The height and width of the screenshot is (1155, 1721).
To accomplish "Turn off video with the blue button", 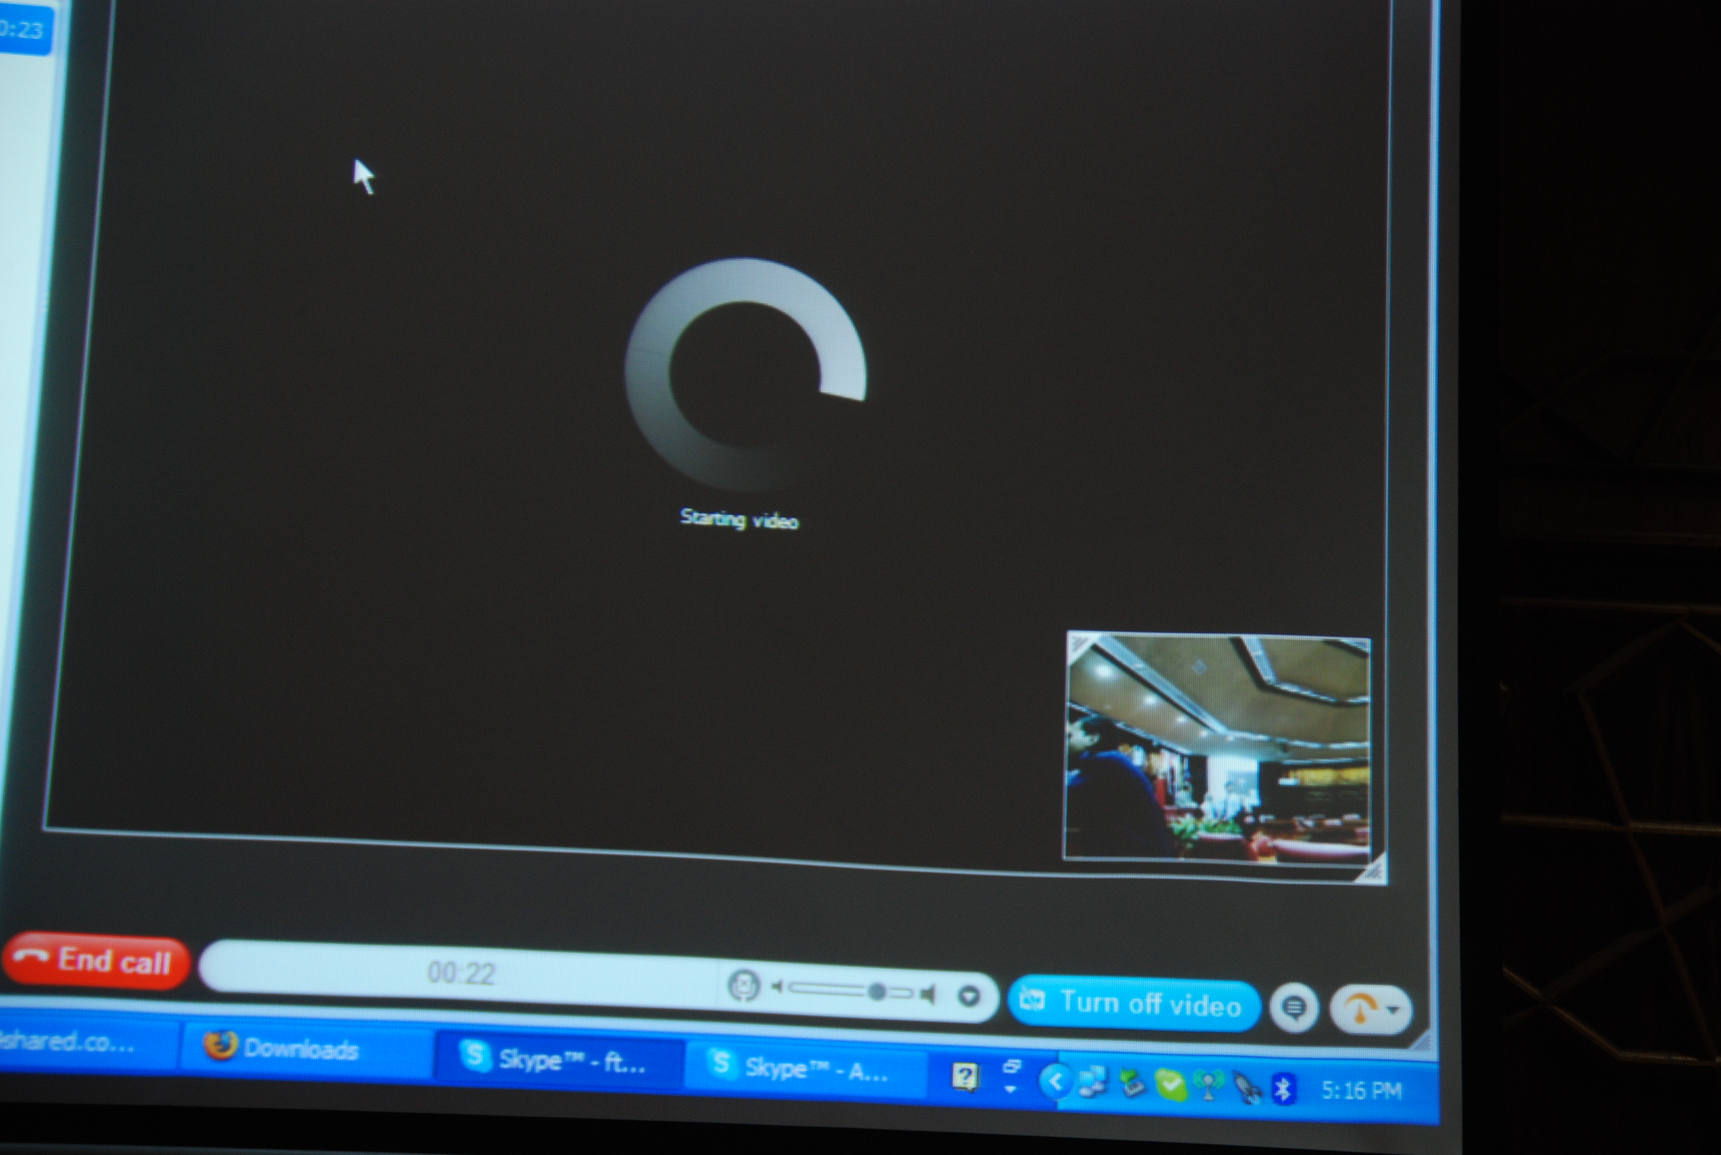I will (x=1134, y=1004).
